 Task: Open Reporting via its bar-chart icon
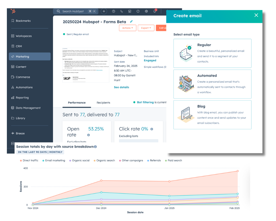(x=13, y=98)
